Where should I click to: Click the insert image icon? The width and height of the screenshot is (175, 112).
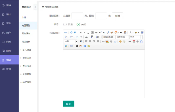coord(107,42)
